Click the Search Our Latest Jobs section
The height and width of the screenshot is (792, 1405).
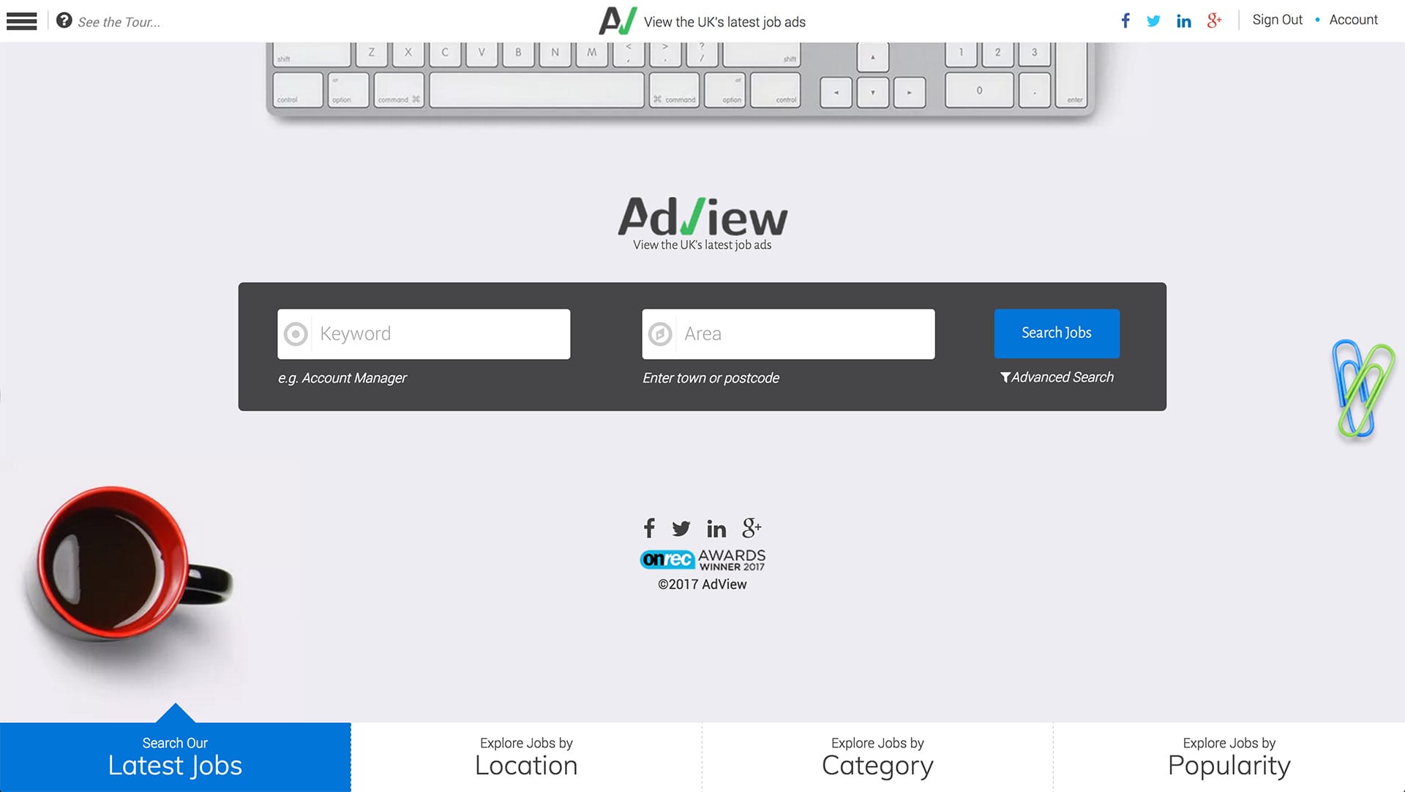tap(175, 758)
